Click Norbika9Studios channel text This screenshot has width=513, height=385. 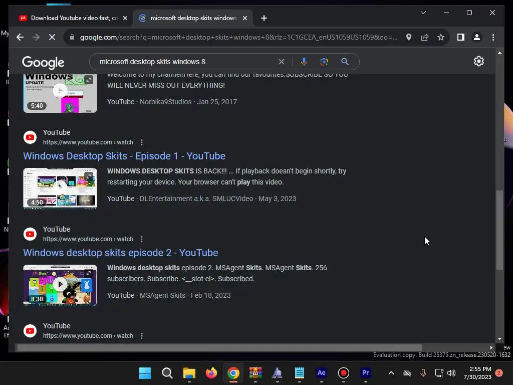tap(165, 102)
